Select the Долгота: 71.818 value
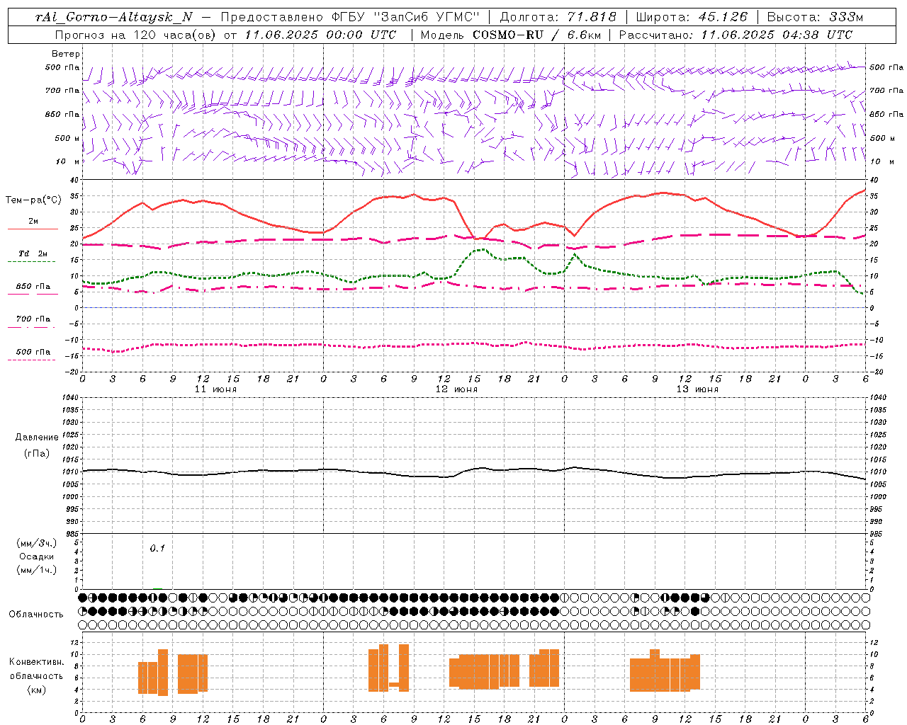The height and width of the screenshot is (725, 907). (558, 17)
